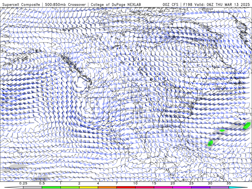Select the hot pink 15–20 color bar segment
Image resolution: width=252 pixels, height=189 pixels.
click(x=163, y=187)
